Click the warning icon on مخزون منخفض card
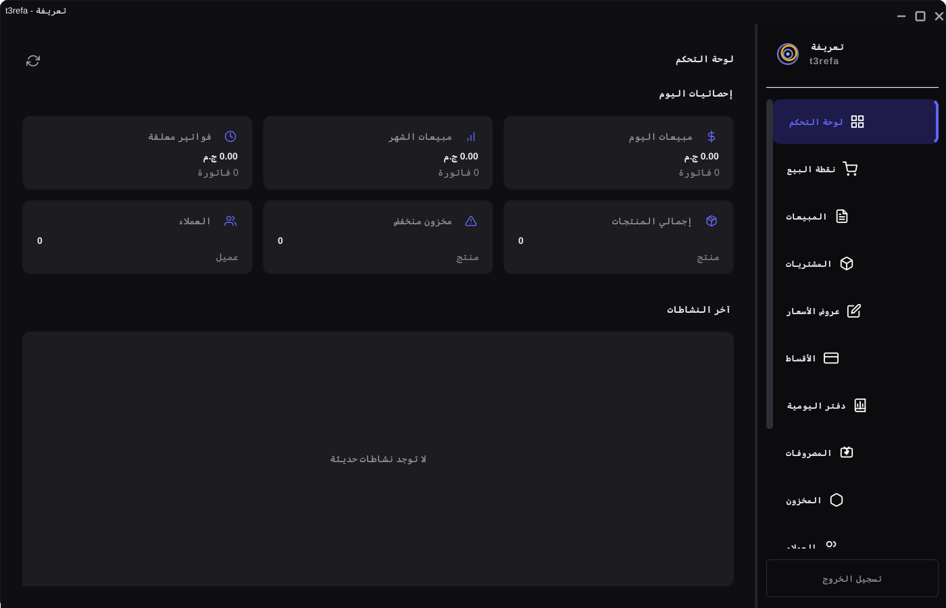This screenshot has width=946, height=608. pos(471,220)
